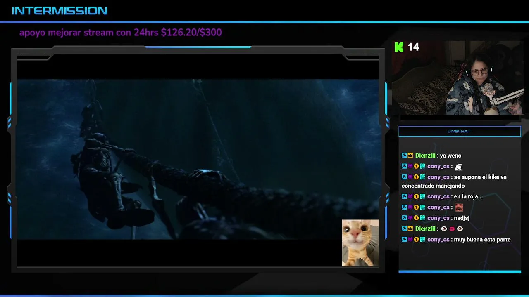The image size is (529, 297).
Task: Click the gold coin badge on the "nsdjsj" message
Action: pyautogui.click(x=416, y=218)
